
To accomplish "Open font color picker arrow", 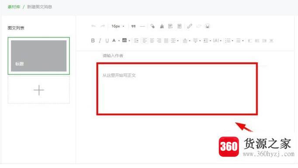I will pyautogui.click(x=119, y=41).
